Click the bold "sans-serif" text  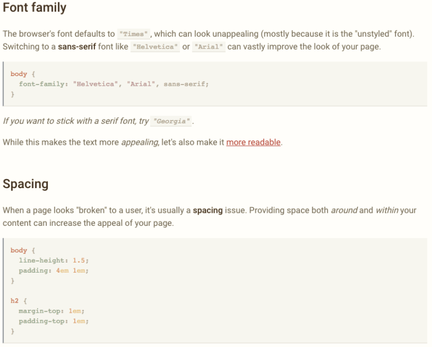[77, 47]
